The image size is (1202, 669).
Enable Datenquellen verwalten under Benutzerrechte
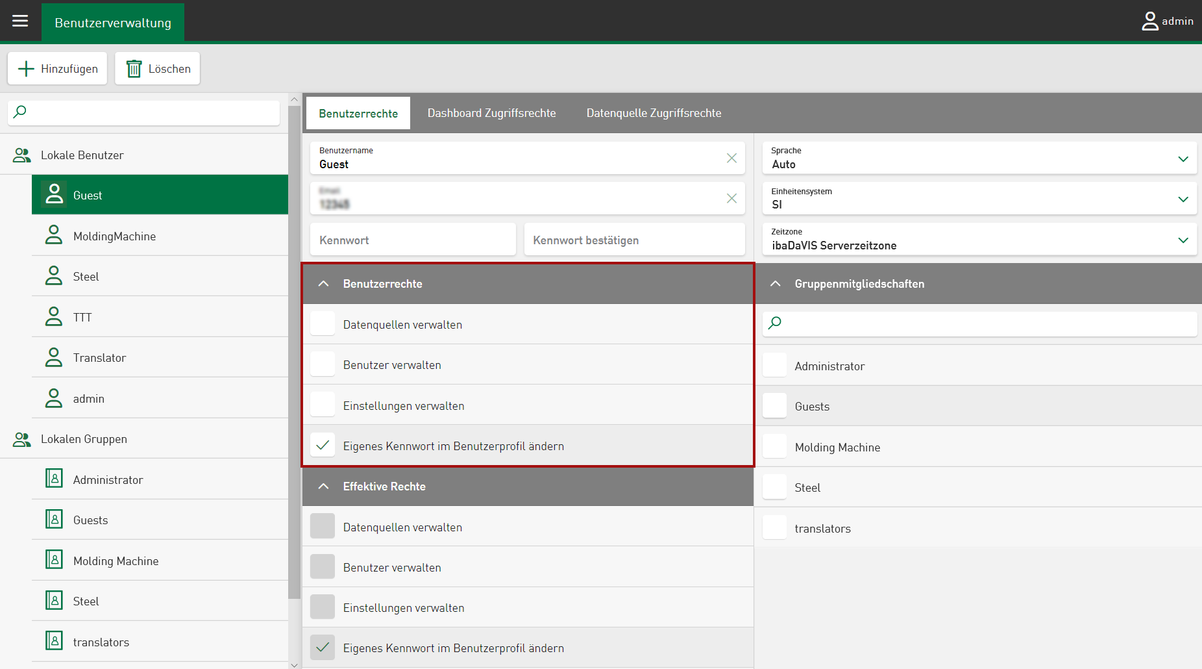323,323
